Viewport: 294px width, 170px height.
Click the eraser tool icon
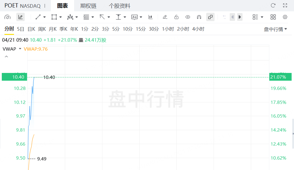coord(165,17)
